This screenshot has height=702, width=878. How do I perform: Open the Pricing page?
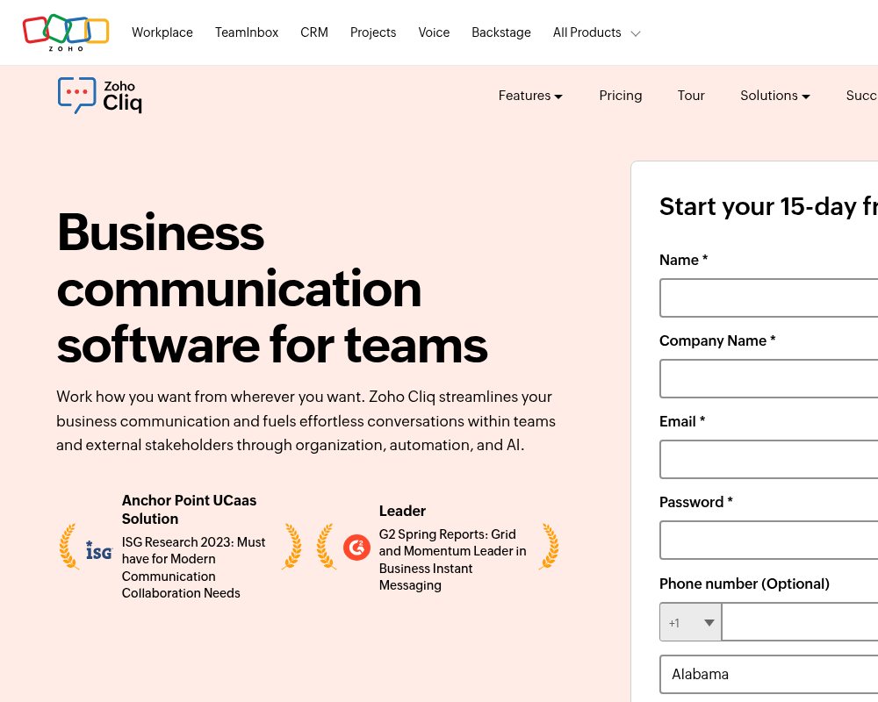pos(621,96)
